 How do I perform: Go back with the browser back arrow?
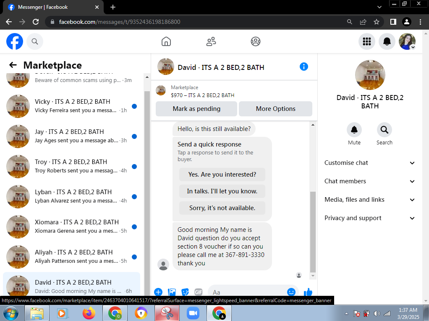[x=9, y=22]
